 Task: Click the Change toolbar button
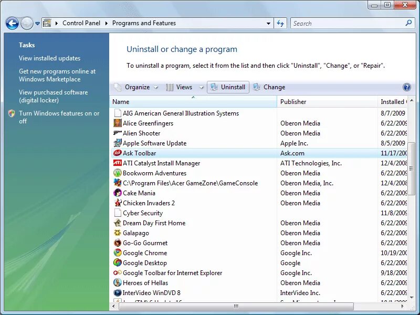(269, 87)
